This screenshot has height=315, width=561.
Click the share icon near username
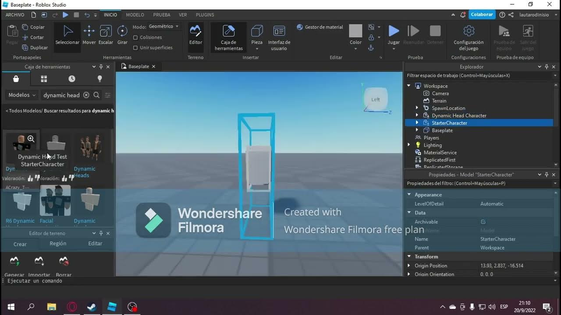511,15
